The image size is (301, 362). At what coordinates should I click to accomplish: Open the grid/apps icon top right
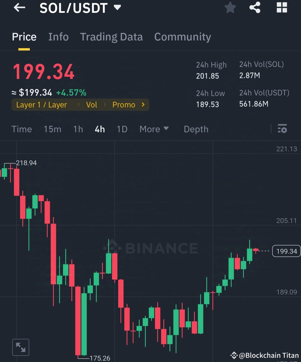pos(282,8)
